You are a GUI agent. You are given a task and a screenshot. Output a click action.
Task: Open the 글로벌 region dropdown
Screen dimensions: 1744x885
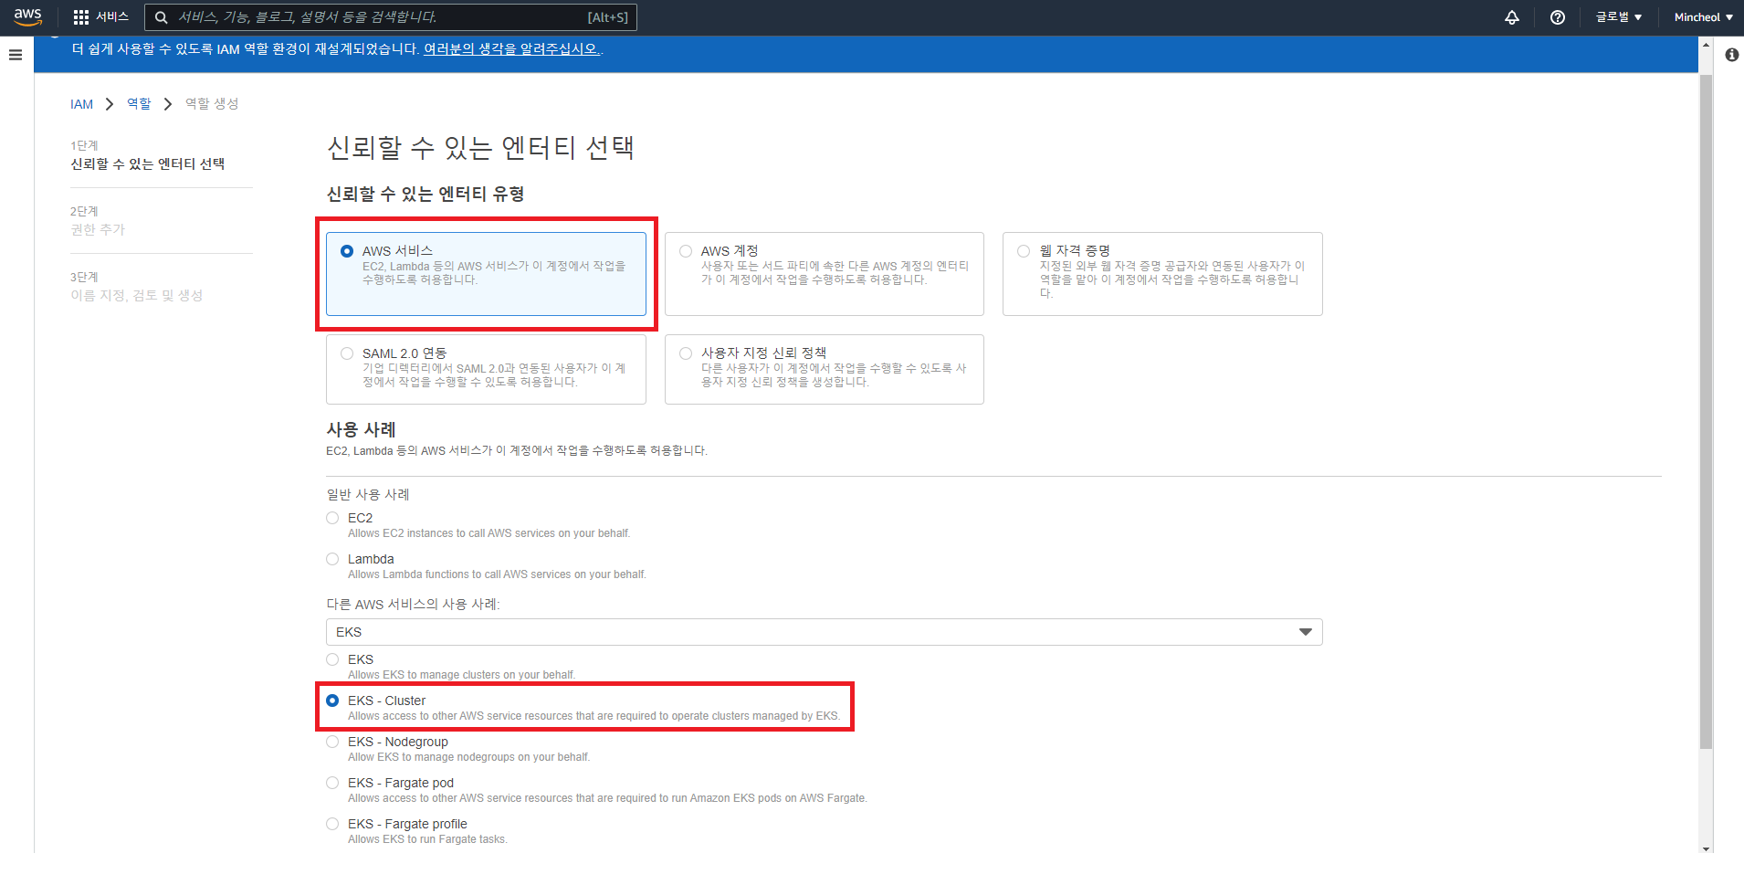[1619, 17]
